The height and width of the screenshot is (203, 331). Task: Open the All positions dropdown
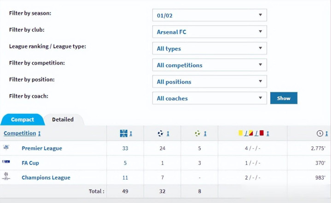tap(209, 81)
